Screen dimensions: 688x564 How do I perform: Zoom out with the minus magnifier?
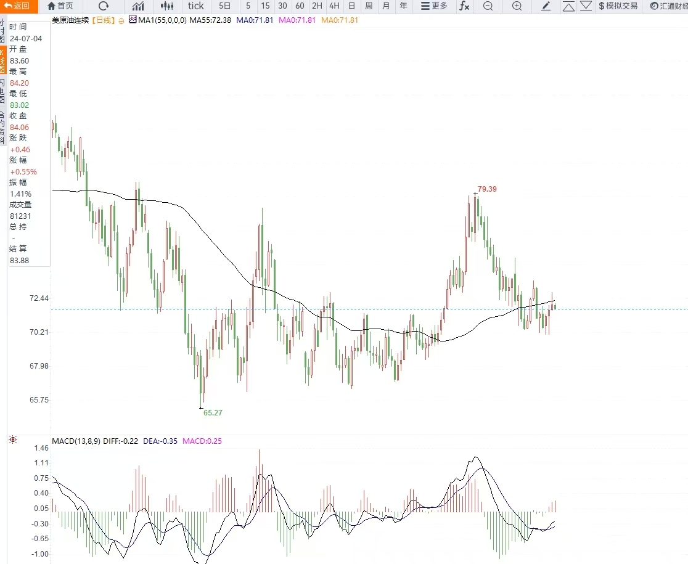point(488,6)
